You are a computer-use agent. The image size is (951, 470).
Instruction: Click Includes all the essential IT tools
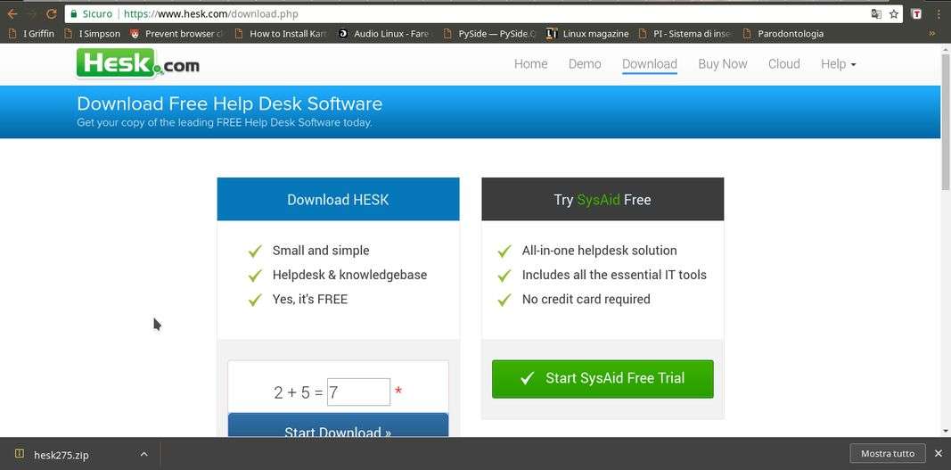click(614, 275)
